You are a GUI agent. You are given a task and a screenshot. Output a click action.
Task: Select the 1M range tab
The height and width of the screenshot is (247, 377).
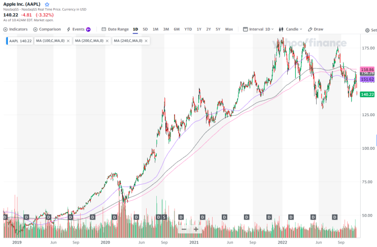pos(156,29)
